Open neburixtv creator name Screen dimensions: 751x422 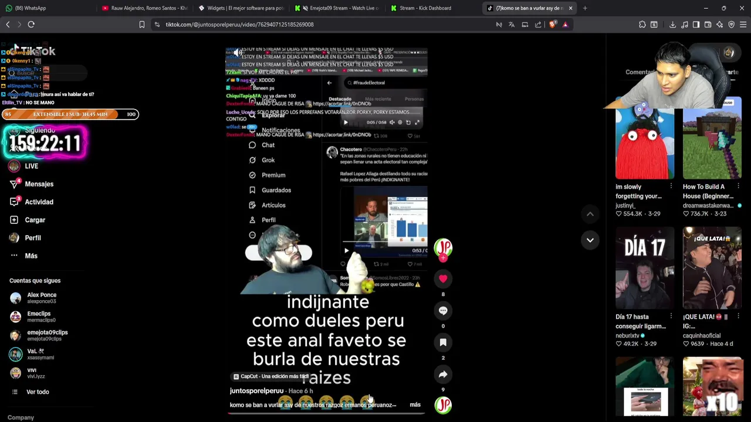point(627,336)
